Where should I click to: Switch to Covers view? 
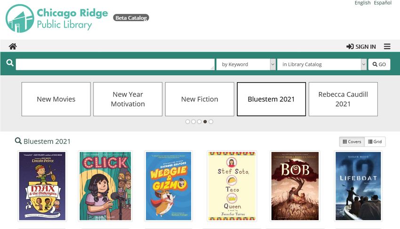pyautogui.click(x=352, y=142)
